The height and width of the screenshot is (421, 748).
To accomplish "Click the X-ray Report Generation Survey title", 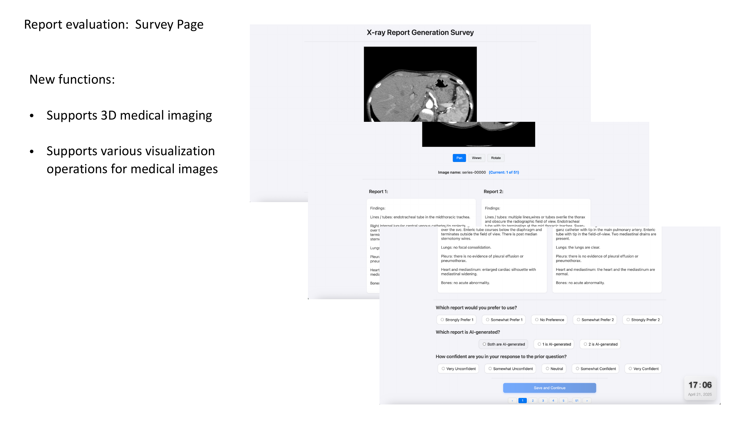I will click(x=420, y=32).
